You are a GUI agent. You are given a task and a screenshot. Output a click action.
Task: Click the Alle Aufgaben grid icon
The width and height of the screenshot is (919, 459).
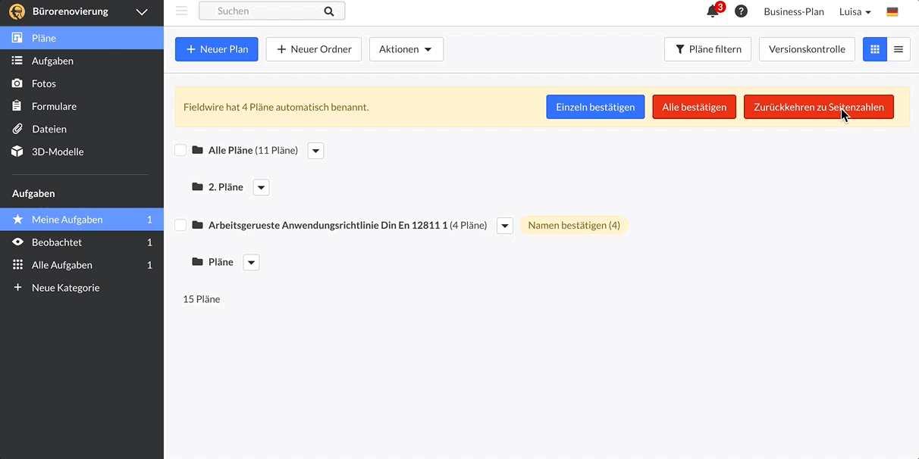[17, 265]
